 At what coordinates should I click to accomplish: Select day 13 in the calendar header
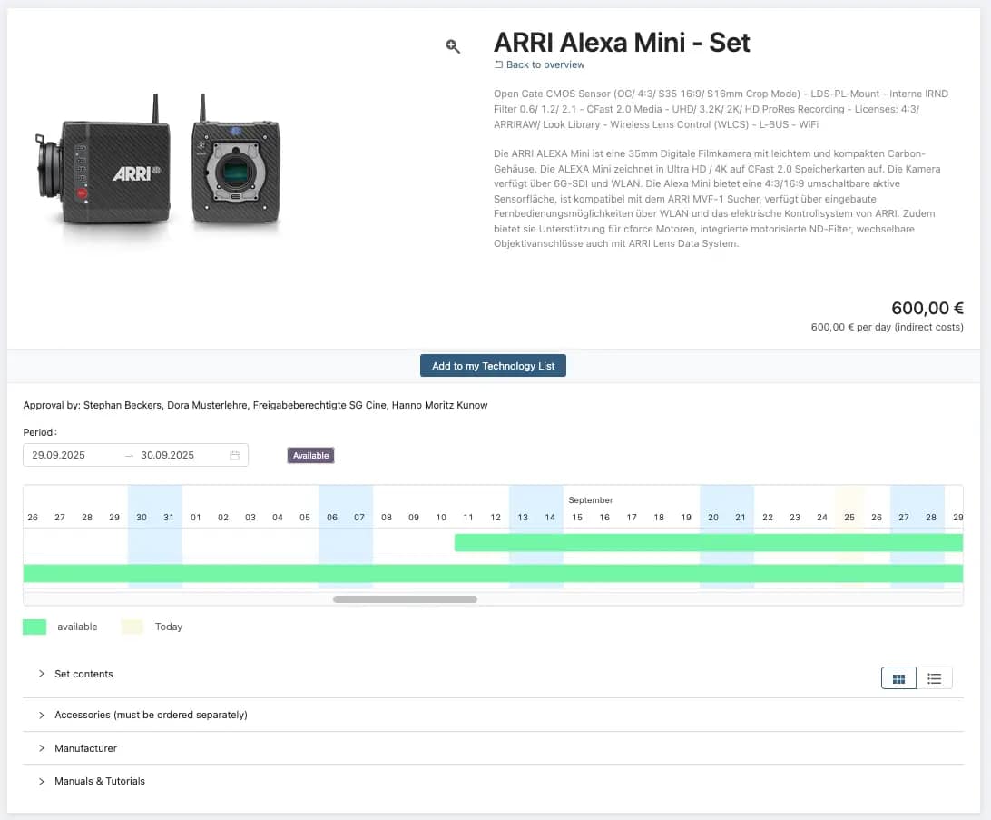(x=523, y=517)
